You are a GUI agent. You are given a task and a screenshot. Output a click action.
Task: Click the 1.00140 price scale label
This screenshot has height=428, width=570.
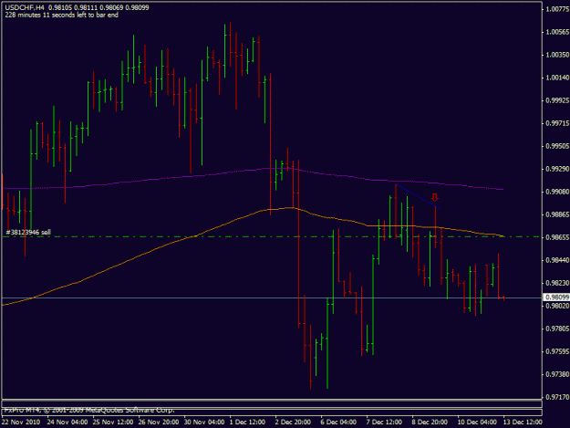point(557,78)
